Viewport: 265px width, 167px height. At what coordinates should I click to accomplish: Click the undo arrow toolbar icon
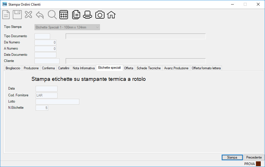(40, 15)
